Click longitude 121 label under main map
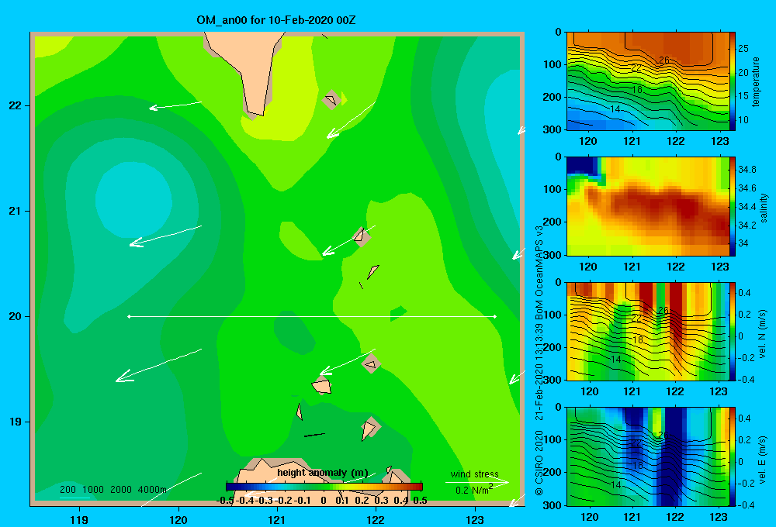776x527 pixels. [x=277, y=519]
